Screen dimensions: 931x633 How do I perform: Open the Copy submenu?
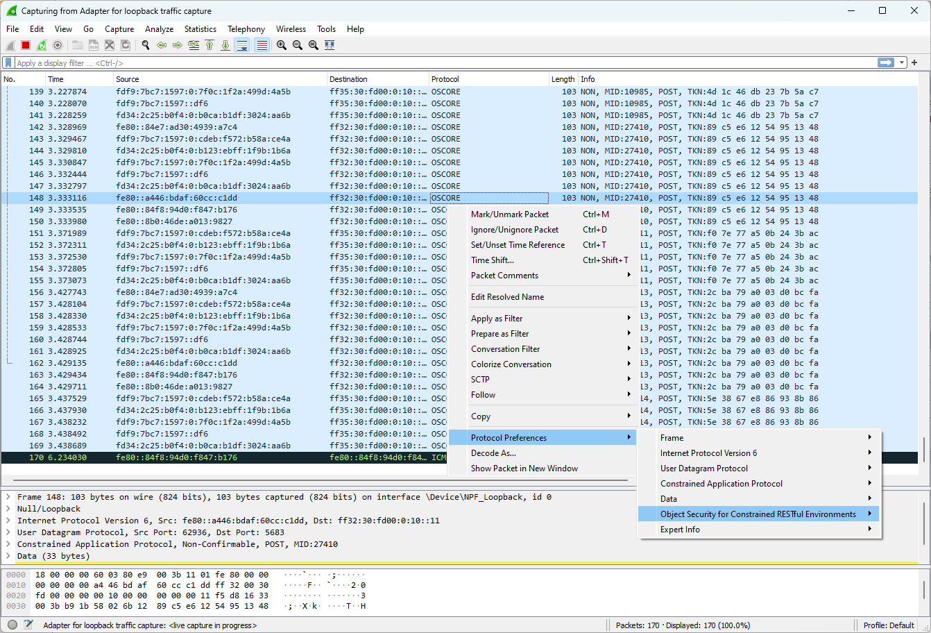[543, 416]
